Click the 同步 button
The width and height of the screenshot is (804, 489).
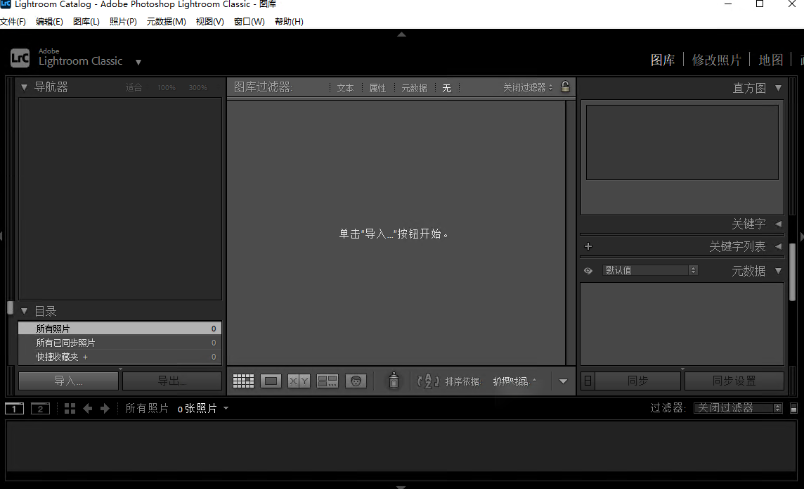(637, 381)
